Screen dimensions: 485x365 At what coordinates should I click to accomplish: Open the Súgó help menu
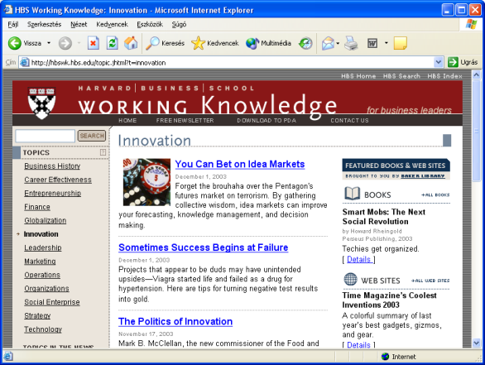tap(179, 24)
